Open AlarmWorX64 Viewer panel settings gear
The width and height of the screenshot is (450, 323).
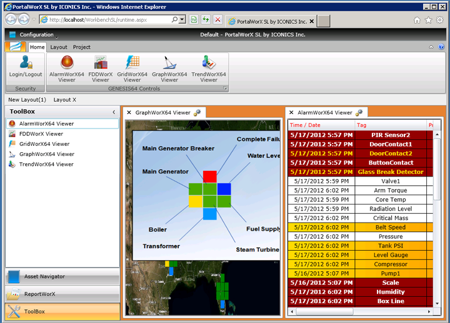click(359, 112)
